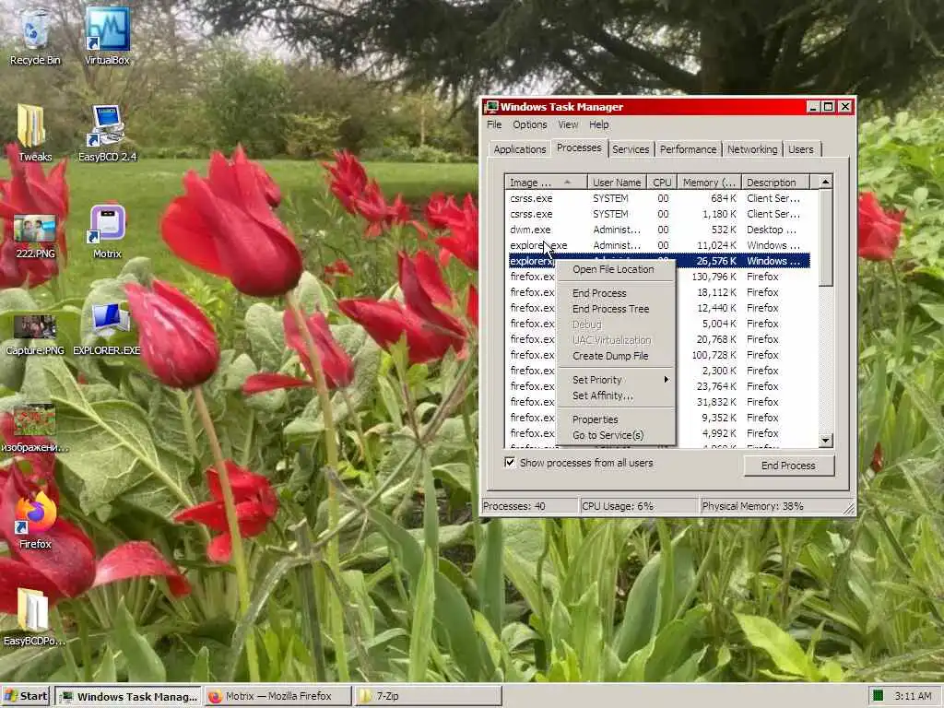Screen dimensions: 944x708
Task: Open the Help menu in Task Manager
Action: click(598, 124)
